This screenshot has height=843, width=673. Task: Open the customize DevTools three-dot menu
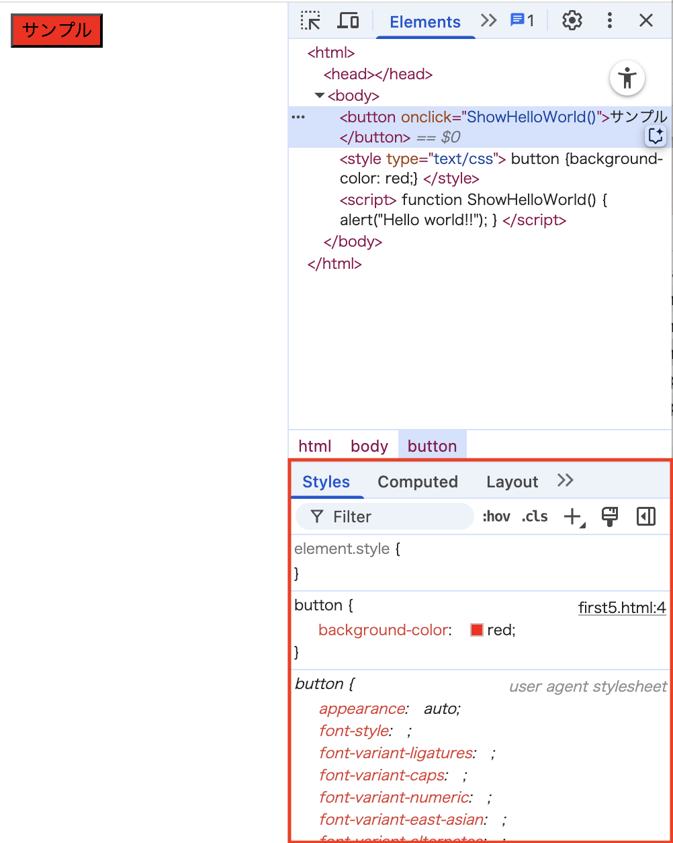pos(609,20)
